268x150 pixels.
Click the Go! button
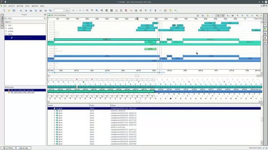point(67,10)
